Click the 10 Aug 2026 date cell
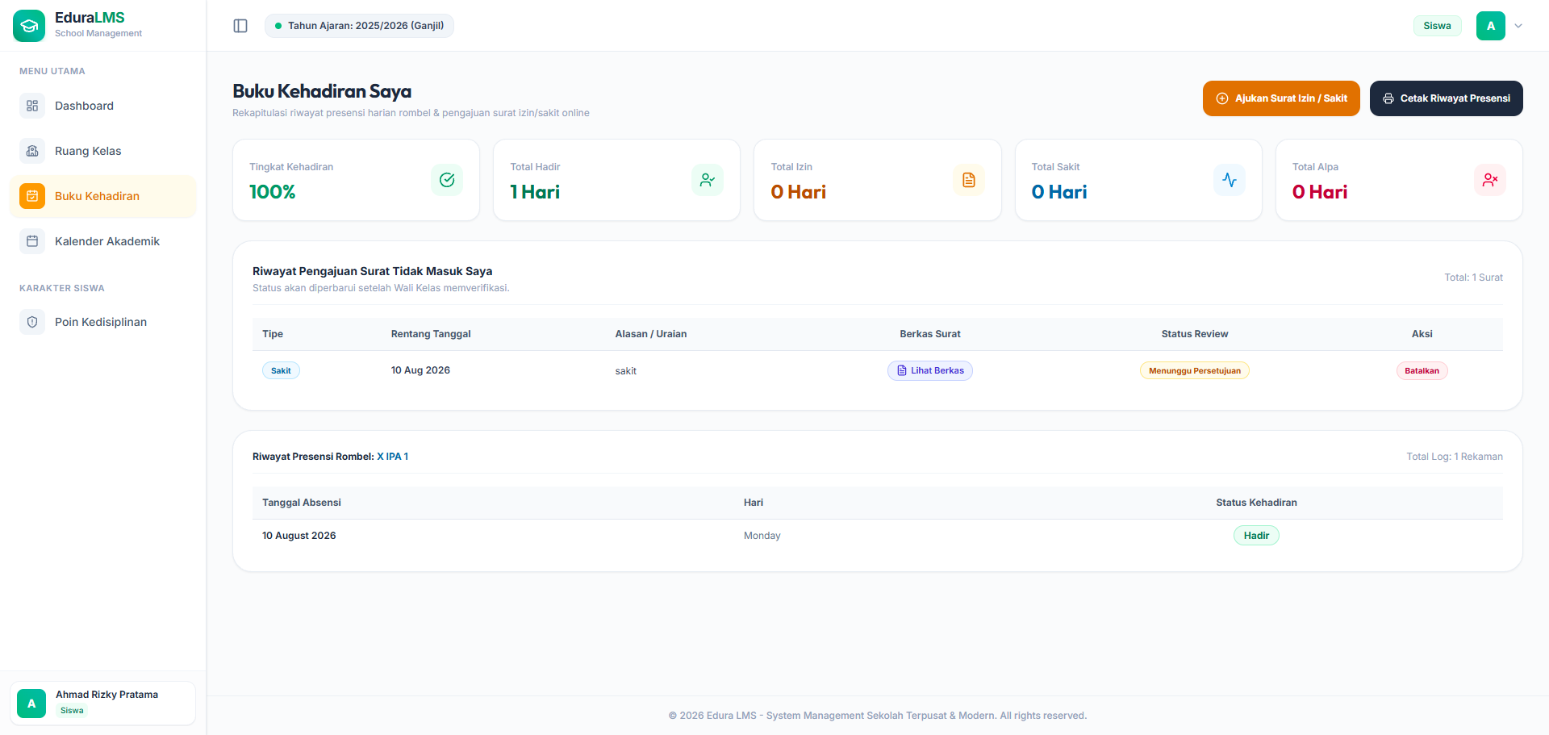The width and height of the screenshot is (1549, 735). tap(420, 370)
